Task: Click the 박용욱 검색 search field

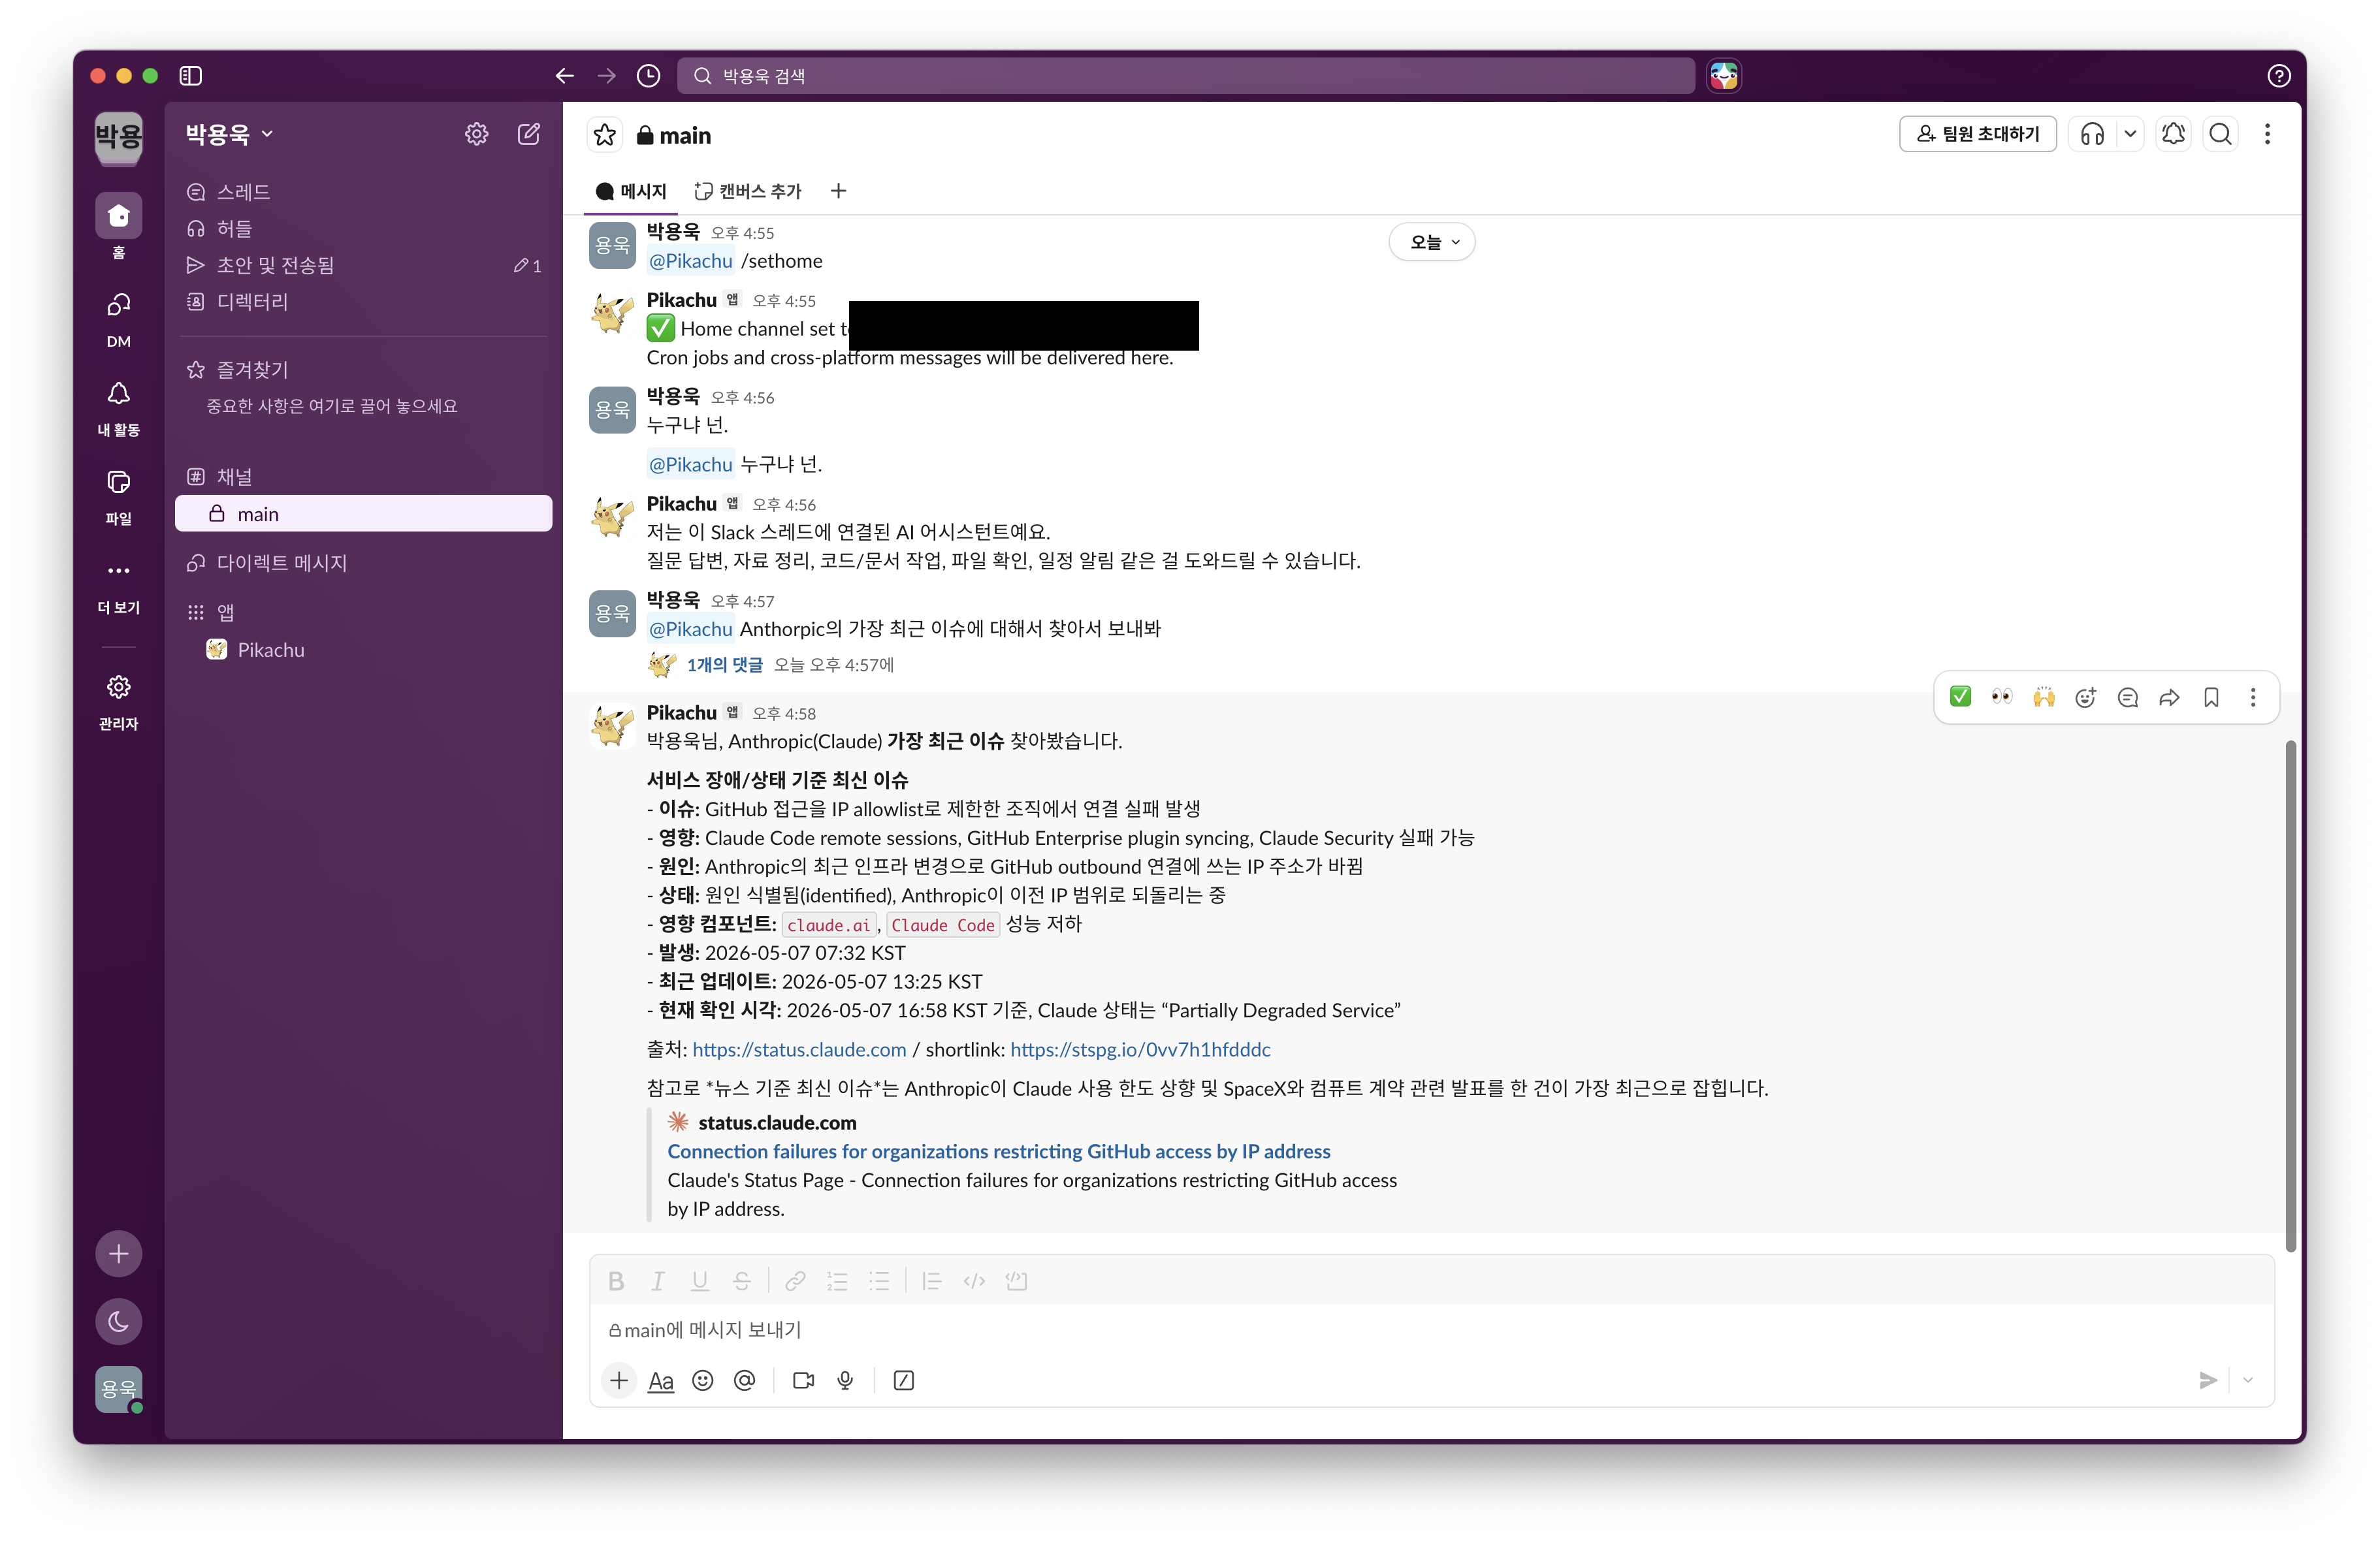Action: click(1186, 76)
